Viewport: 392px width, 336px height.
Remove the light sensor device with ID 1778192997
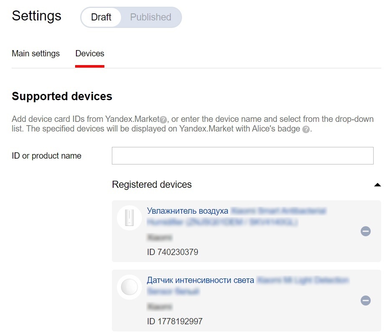tap(365, 301)
